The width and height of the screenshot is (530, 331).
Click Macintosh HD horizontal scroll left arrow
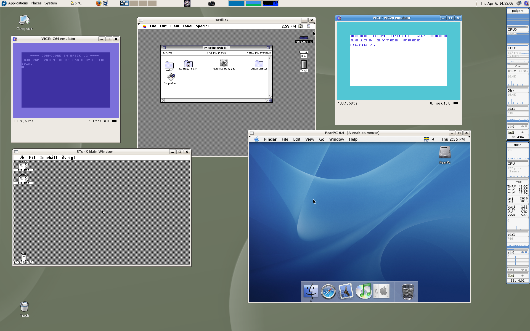tap(163, 100)
